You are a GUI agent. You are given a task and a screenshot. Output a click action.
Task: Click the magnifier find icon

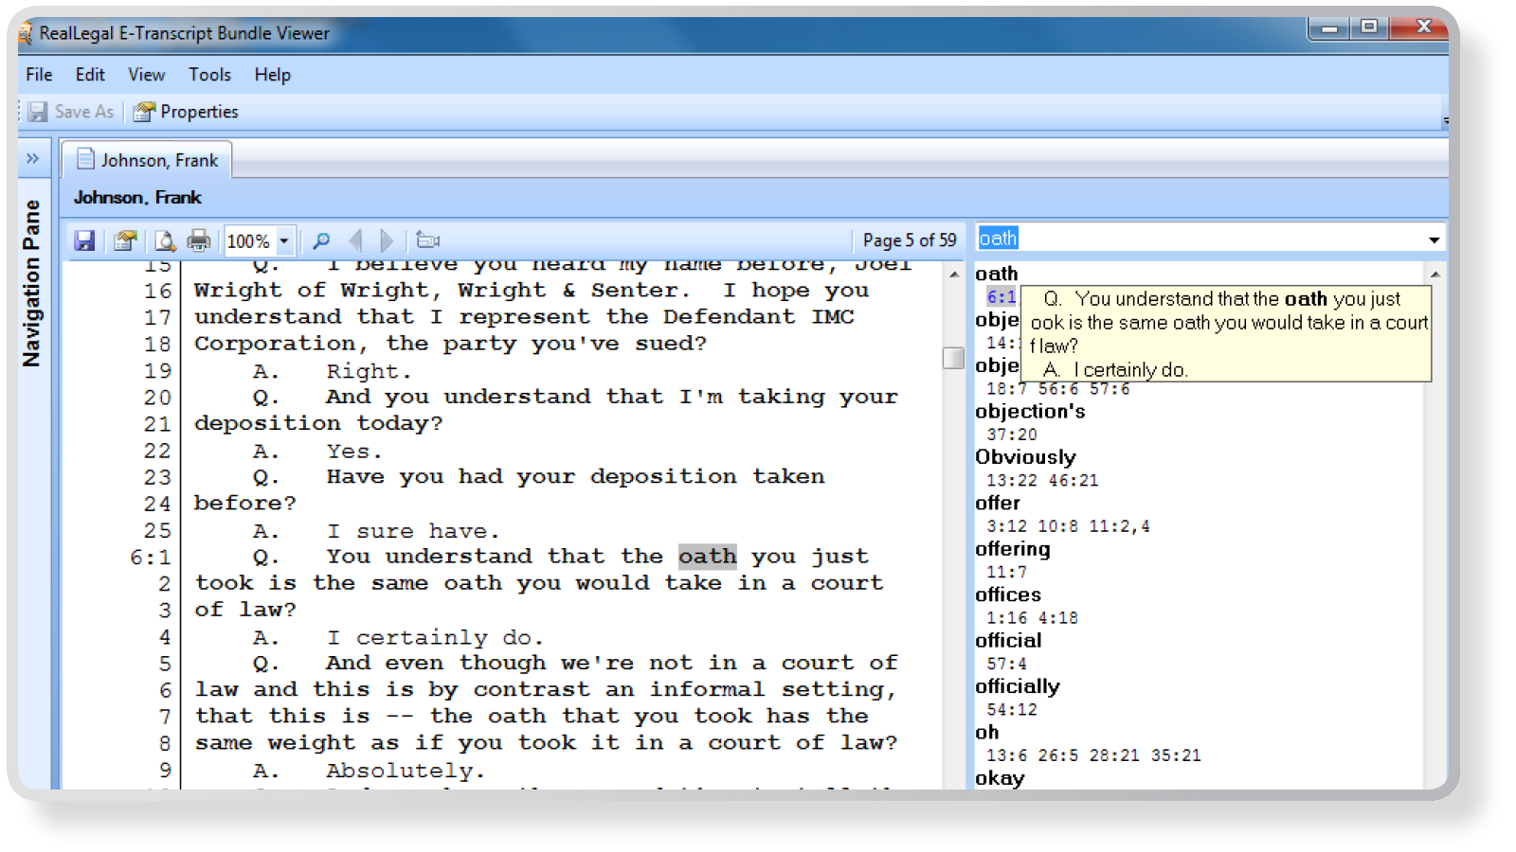click(x=321, y=240)
